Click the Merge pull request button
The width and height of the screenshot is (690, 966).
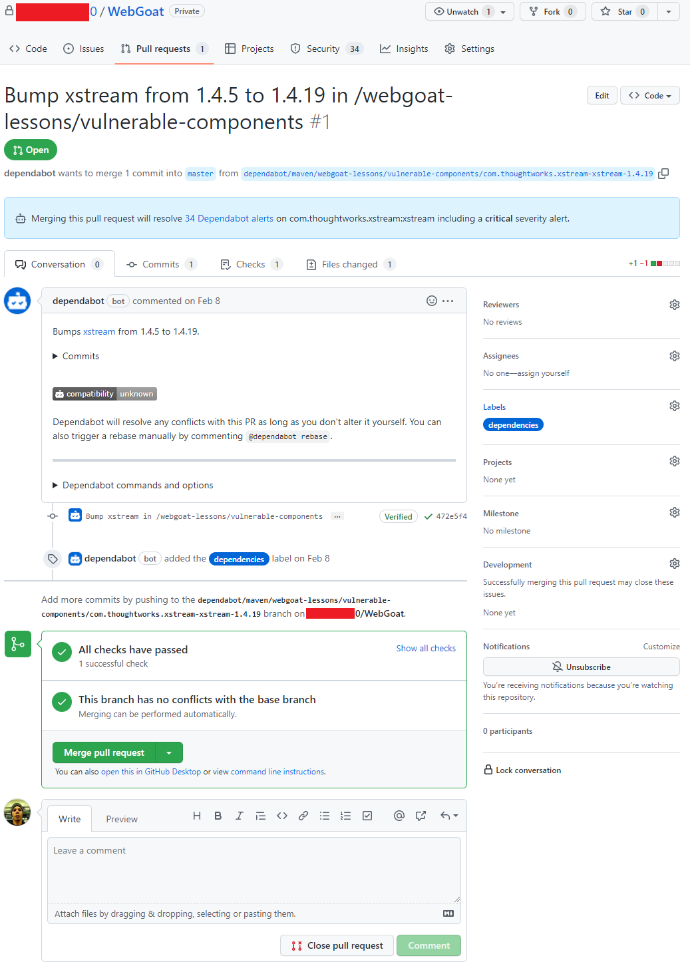coord(104,752)
